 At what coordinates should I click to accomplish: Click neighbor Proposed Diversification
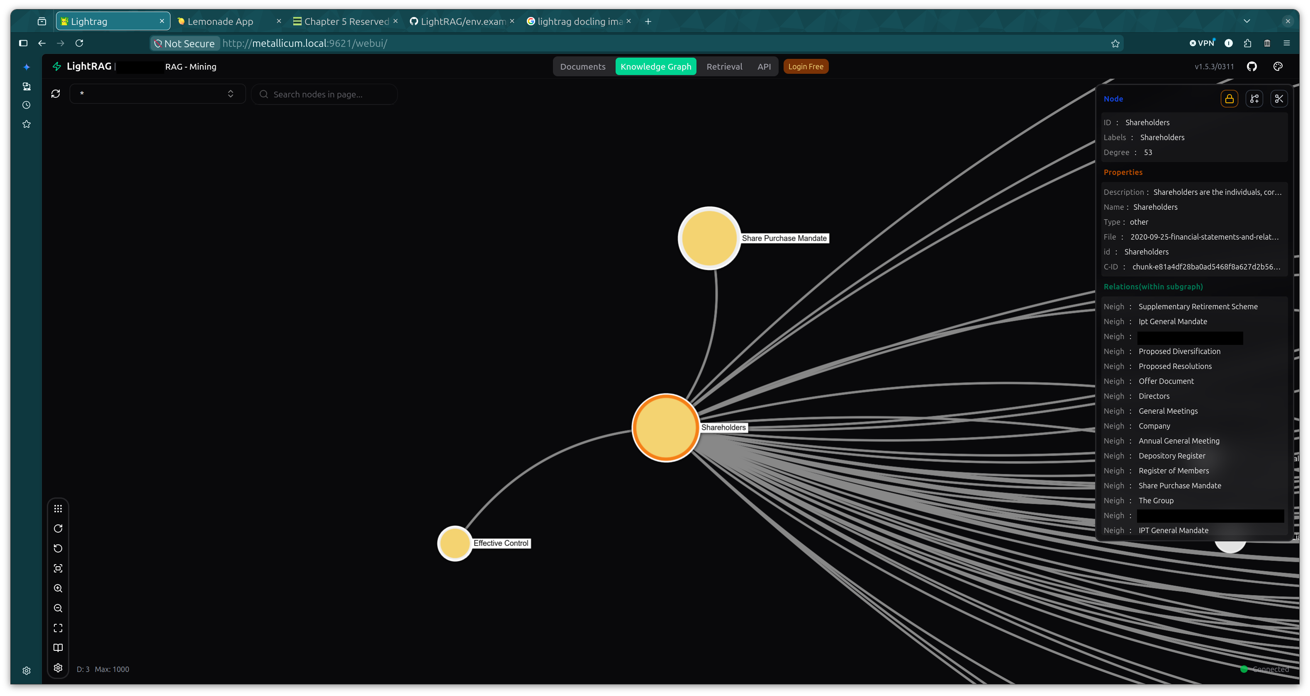pos(1179,352)
